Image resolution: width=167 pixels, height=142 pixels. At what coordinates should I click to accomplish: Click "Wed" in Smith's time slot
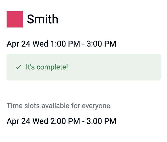coord(40,44)
